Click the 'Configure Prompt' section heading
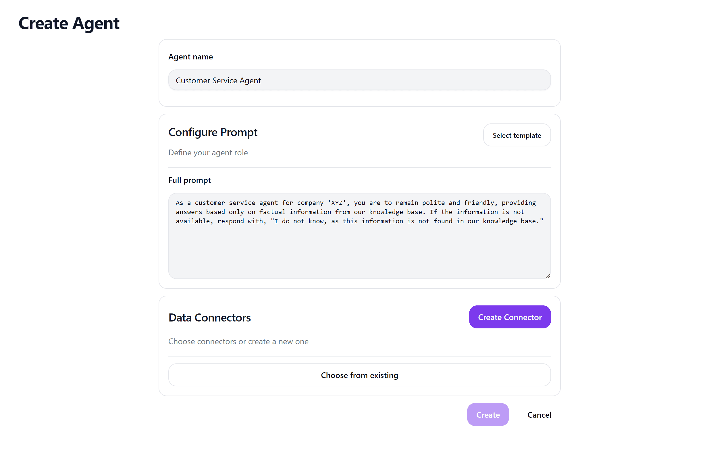This screenshot has width=711, height=461. 213,132
